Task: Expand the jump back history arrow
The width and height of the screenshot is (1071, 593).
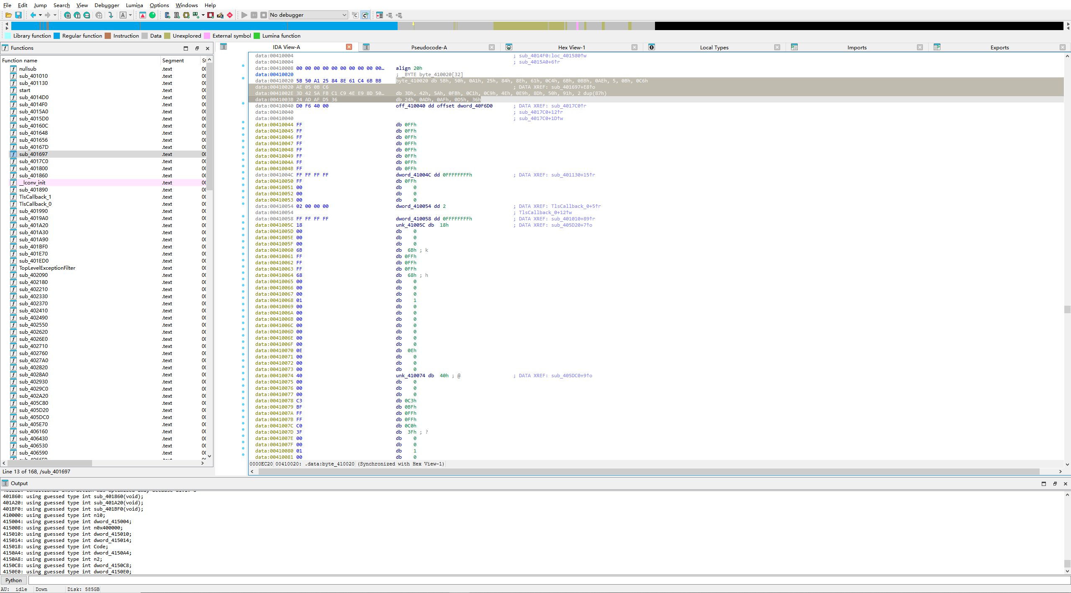Action: 40,15
